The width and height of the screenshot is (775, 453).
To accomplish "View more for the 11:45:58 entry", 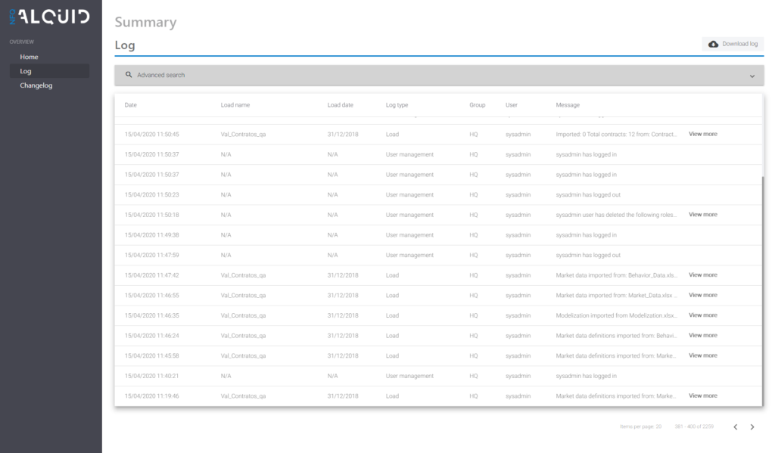I will point(703,355).
